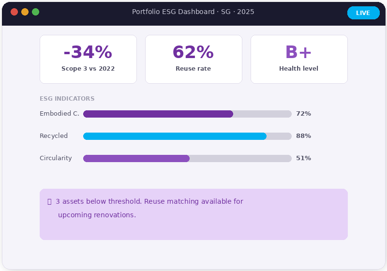The height and width of the screenshot is (271, 387).
Task: Select the Reuse rate card
Action: [x=193, y=59]
